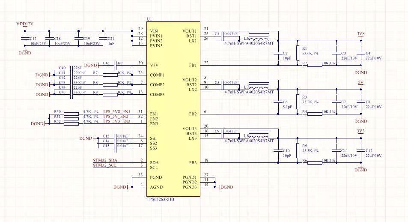408x222 pixels.
Task: Click capacitor C19 symbol
Action: pos(79,39)
